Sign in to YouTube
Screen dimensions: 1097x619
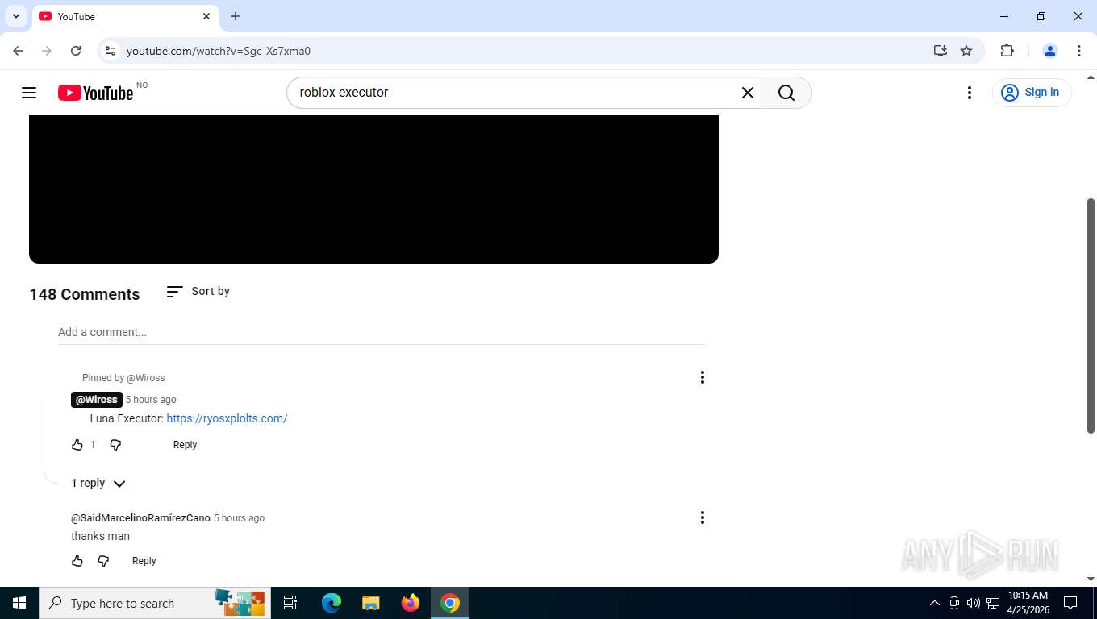point(1032,93)
